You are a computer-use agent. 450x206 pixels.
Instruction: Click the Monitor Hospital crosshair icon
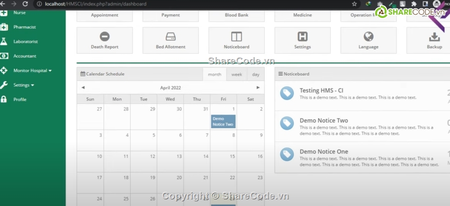pyautogui.click(x=3, y=70)
